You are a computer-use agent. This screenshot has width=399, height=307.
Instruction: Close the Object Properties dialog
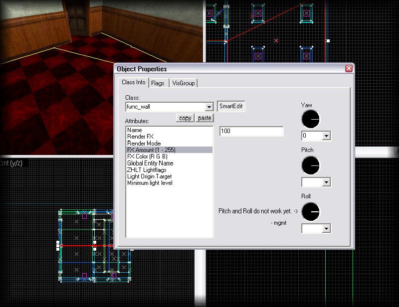click(349, 69)
